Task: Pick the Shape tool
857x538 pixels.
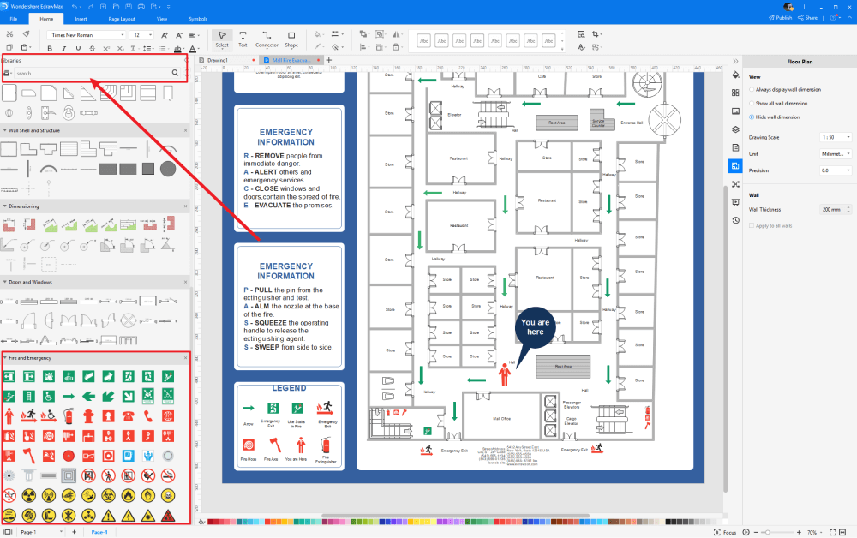Action: [291, 39]
